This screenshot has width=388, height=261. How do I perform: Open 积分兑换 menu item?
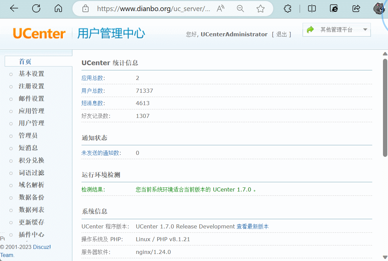click(x=32, y=160)
